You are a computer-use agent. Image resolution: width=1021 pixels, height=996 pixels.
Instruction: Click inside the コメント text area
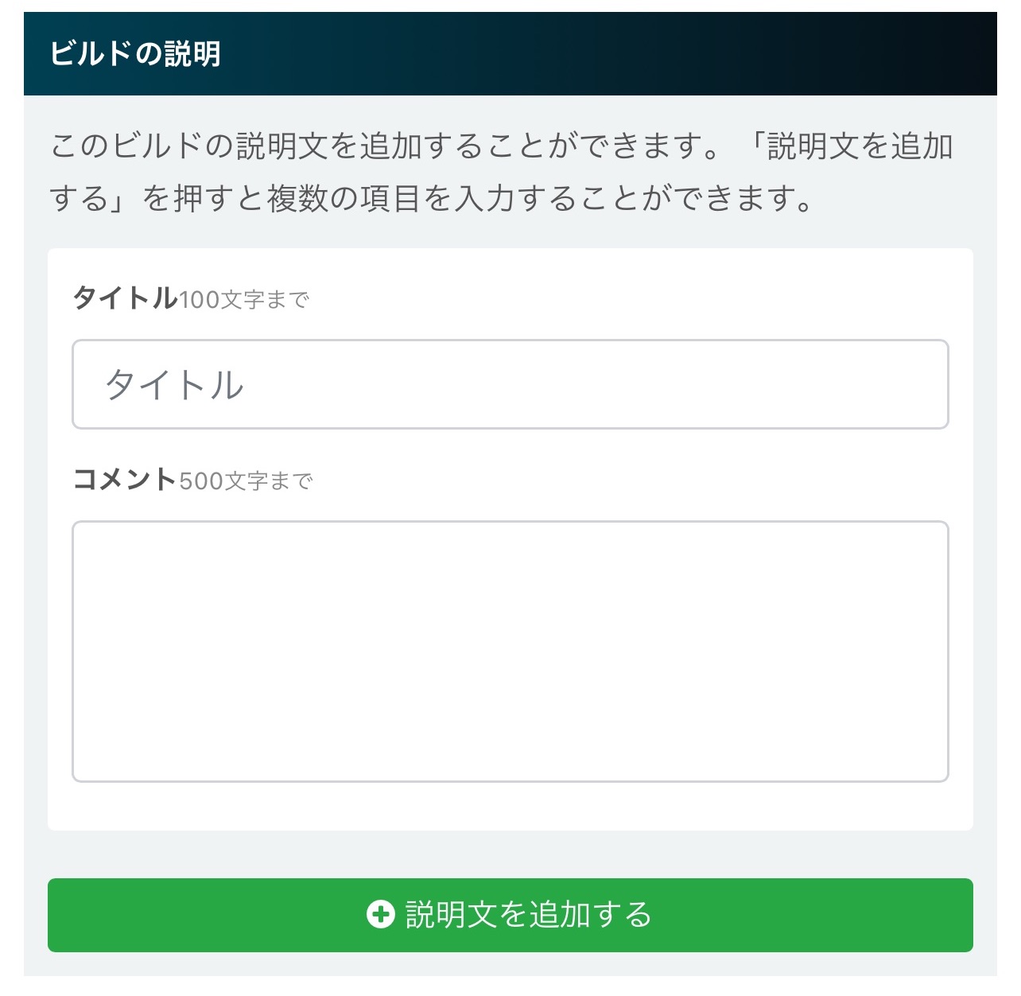tap(510, 652)
